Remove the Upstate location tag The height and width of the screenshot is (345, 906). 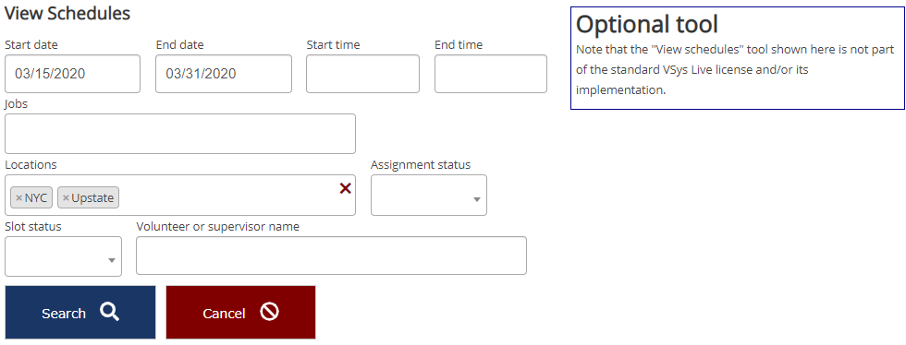pyautogui.click(x=66, y=198)
